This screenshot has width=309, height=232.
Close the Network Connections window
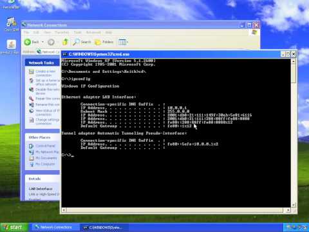(256, 25)
